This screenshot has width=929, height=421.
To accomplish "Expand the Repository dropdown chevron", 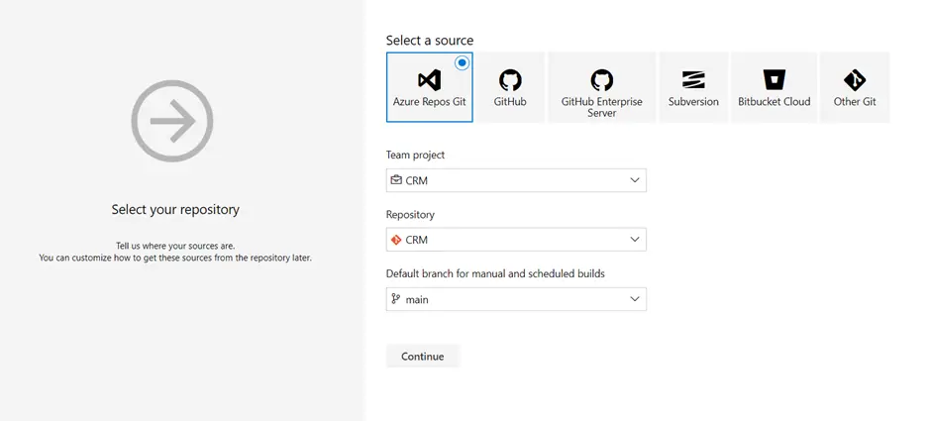I will 635,240.
